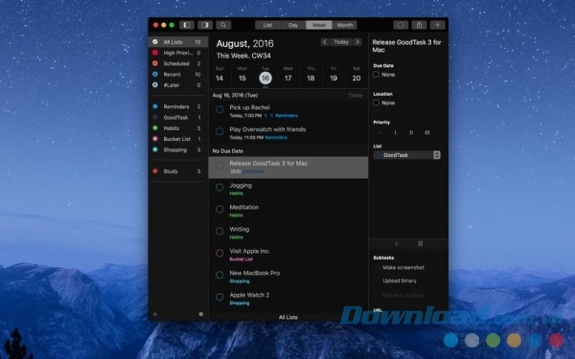Set priority to double exclamation marks
The height and width of the screenshot is (359, 575).
coord(411,133)
